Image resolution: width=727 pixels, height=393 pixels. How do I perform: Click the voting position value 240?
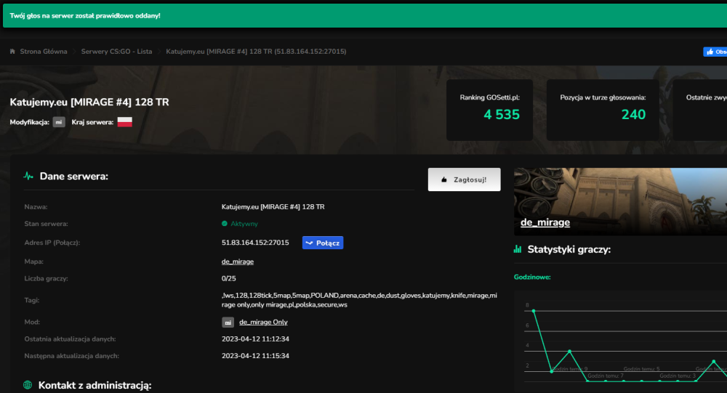coord(633,115)
